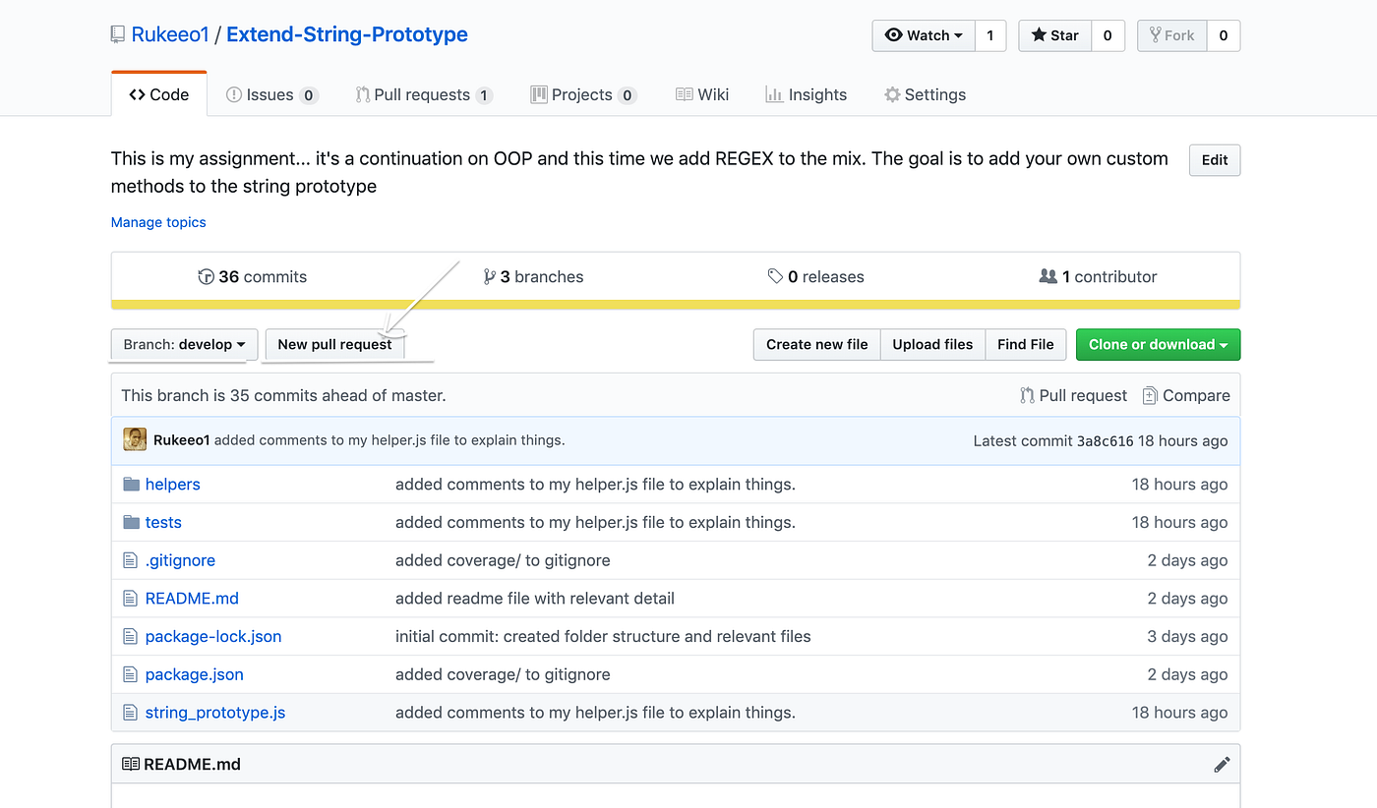The image size is (1377, 808).
Task: Click the Pull request link in branch bar
Action: 1074,395
